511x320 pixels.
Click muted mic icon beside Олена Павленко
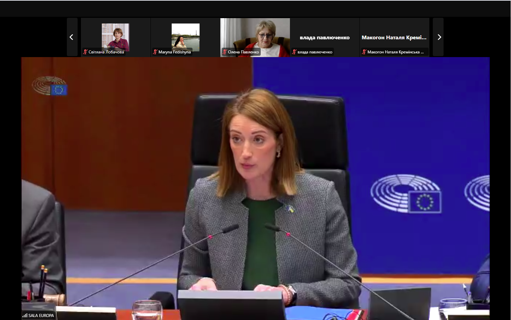224,52
